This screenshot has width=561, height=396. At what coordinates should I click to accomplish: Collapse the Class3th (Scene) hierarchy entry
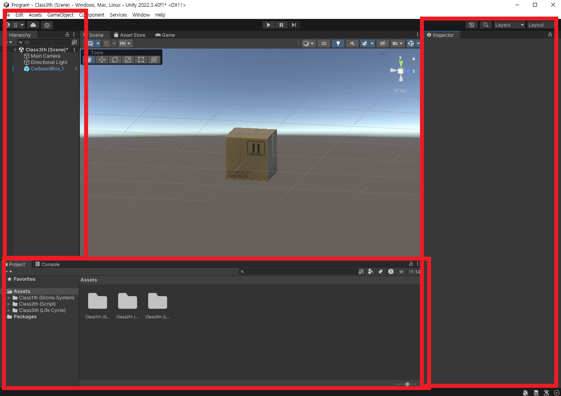(15, 49)
